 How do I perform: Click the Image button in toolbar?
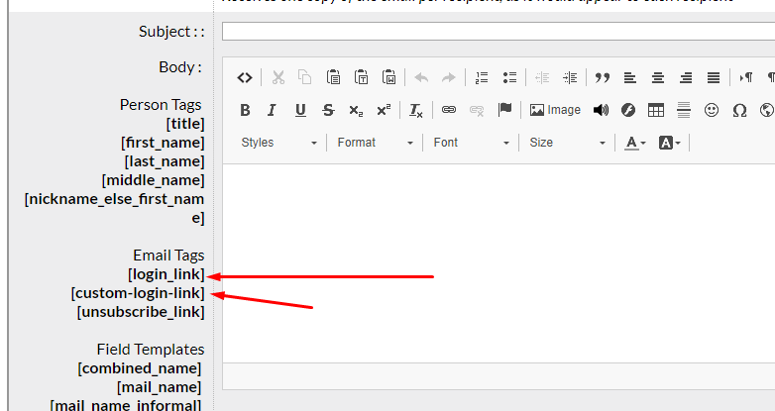555,110
